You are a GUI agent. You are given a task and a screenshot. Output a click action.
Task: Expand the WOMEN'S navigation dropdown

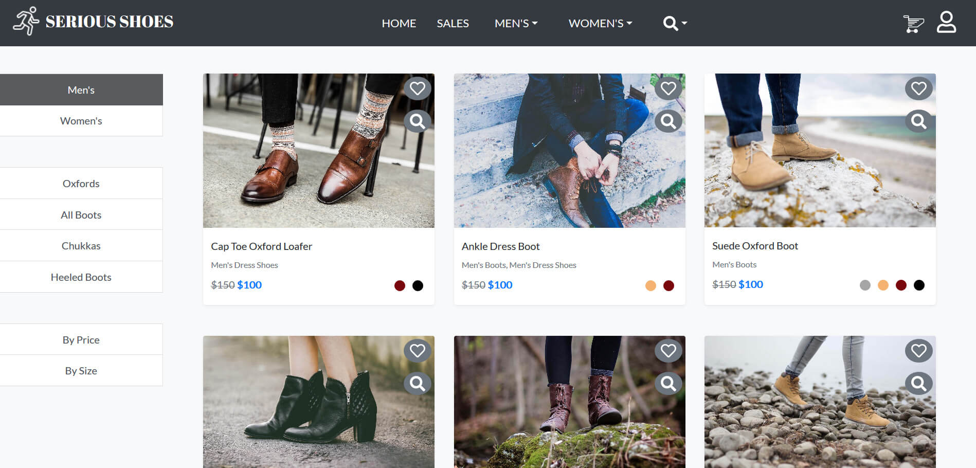[600, 23]
